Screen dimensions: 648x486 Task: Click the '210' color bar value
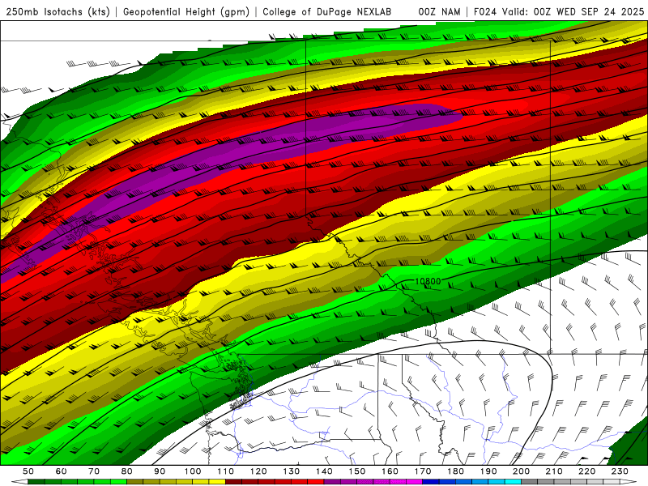[554, 471]
